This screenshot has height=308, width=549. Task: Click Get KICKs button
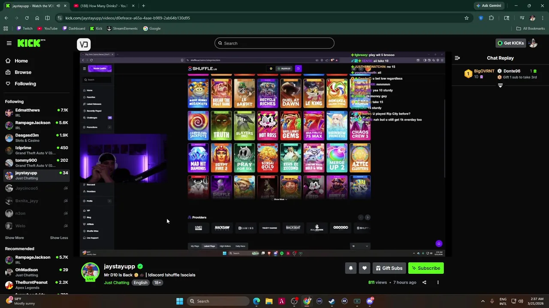[x=510, y=43]
